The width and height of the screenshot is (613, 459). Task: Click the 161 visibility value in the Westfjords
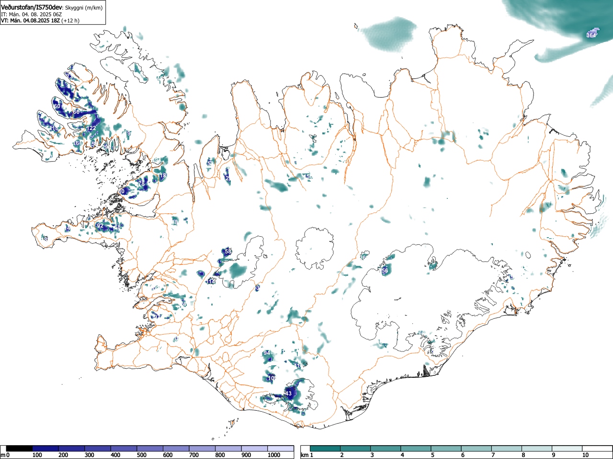tap(78, 143)
